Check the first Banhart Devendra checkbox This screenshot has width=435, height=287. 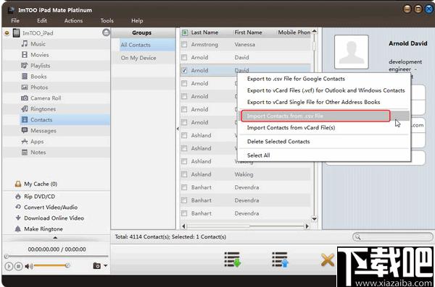(184, 187)
